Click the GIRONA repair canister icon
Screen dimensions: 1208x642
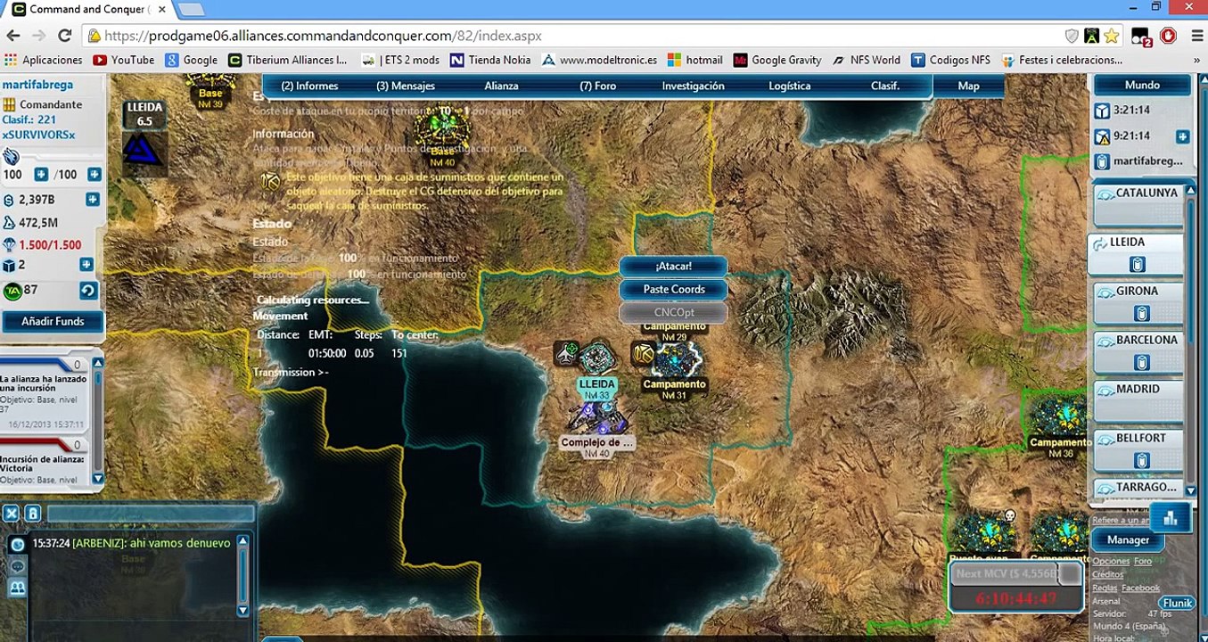pos(1142,314)
